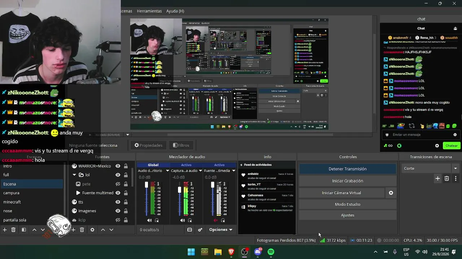Show hidden system tray icons chevron
The width and height of the screenshot is (462, 259).
point(375,252)
